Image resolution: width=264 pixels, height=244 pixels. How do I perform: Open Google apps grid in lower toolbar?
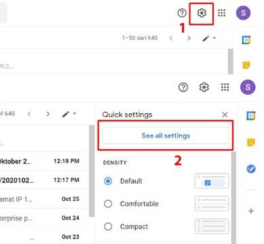coord(225,87)
